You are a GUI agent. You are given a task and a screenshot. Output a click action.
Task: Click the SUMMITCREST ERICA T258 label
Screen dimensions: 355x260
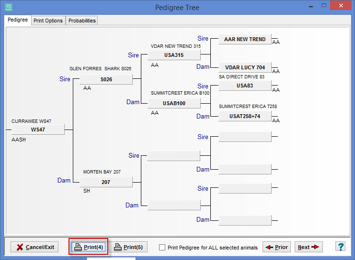248,106
